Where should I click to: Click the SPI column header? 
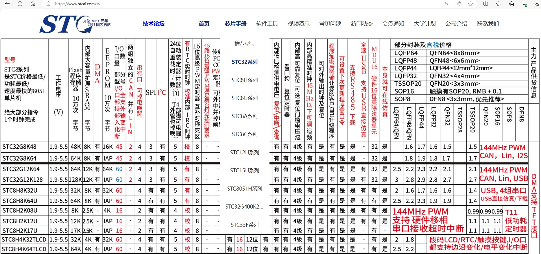[x=151, y=92]
